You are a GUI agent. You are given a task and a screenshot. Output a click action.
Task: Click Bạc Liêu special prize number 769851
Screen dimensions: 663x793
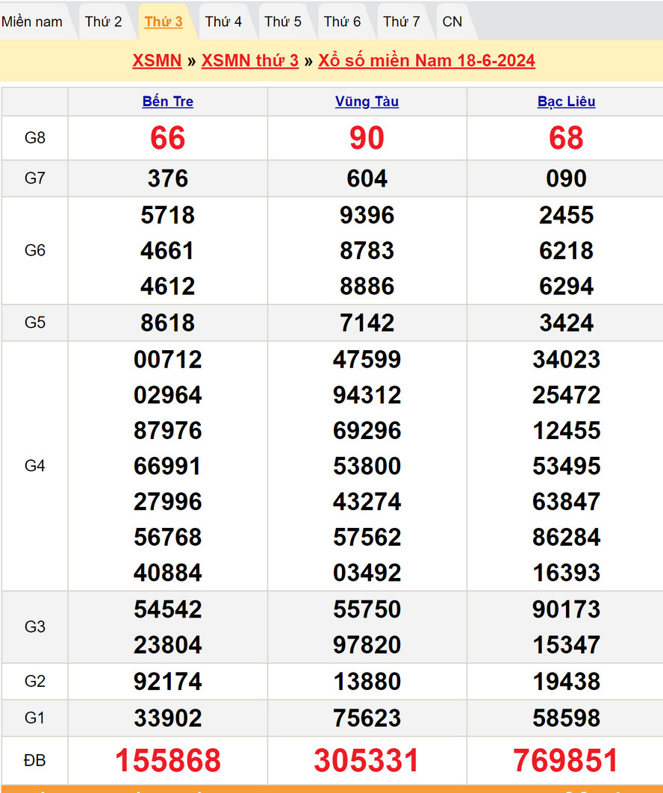[x=566, y=760]
